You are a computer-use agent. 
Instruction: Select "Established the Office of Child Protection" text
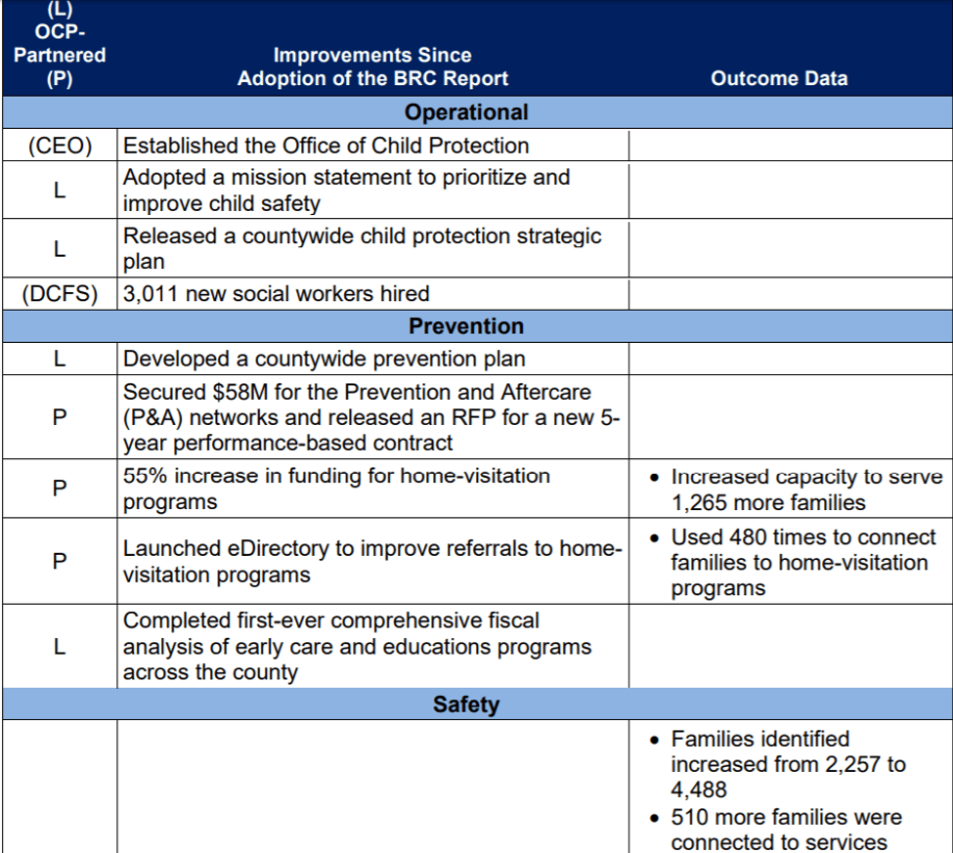pos(325,147)
